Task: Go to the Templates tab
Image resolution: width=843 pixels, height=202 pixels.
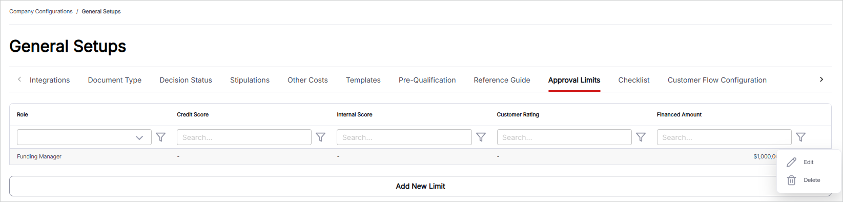Action: pyautogui.click(x=363, y=80)
